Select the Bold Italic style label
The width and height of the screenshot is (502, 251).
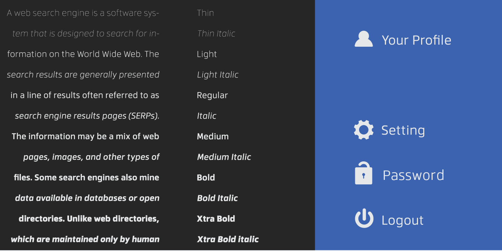tap(217, 198)
